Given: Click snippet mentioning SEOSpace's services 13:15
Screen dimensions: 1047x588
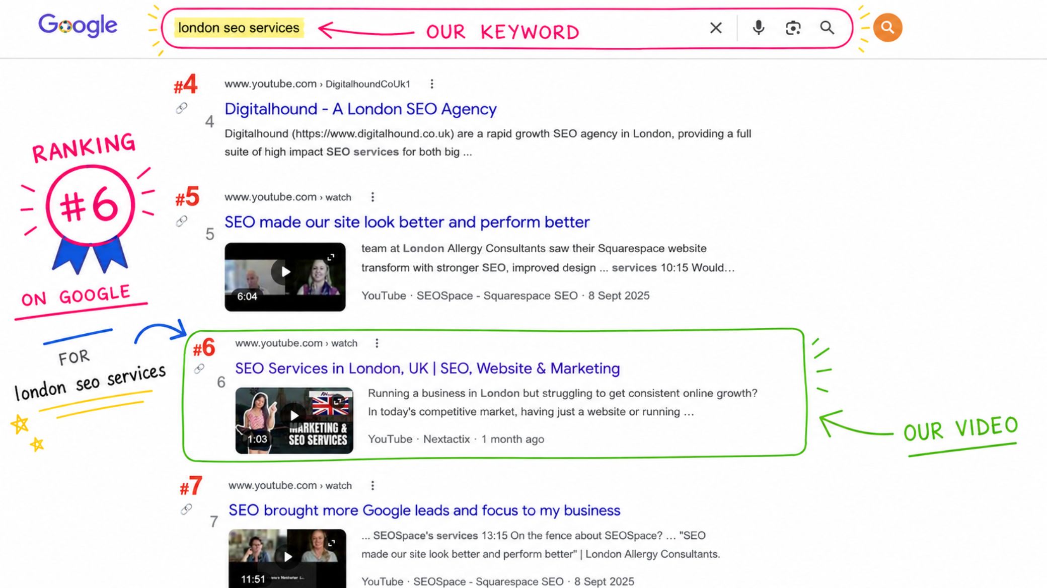Looking at the screenshot, I should 541,545.
